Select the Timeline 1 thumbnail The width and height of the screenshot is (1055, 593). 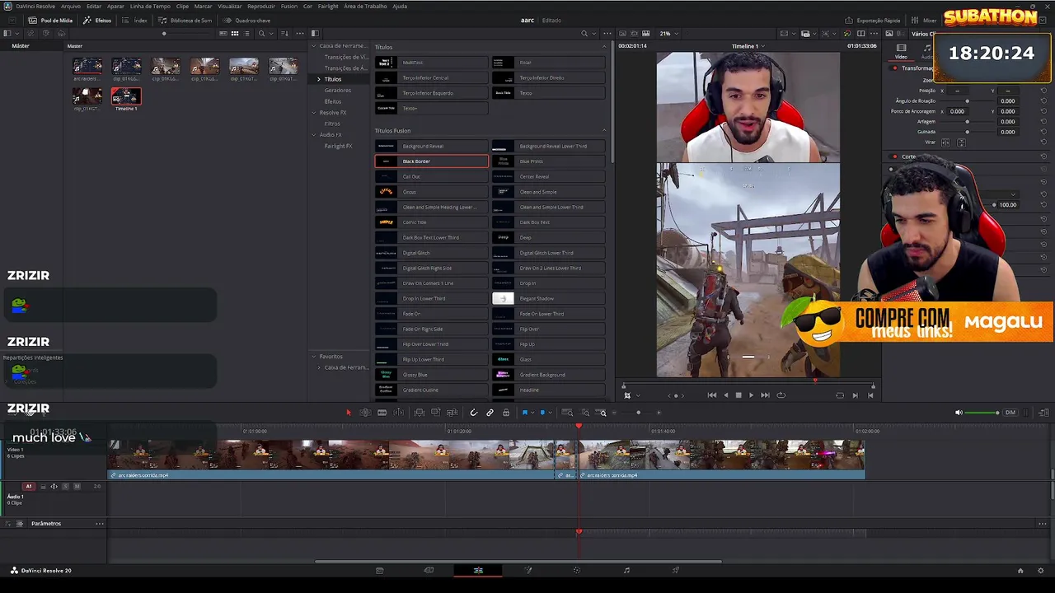(x=126, y=96)
